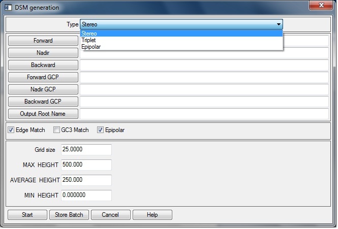Click the Grid size input field
The width and height of the screenshot is (338, 229).
point(85,150)
